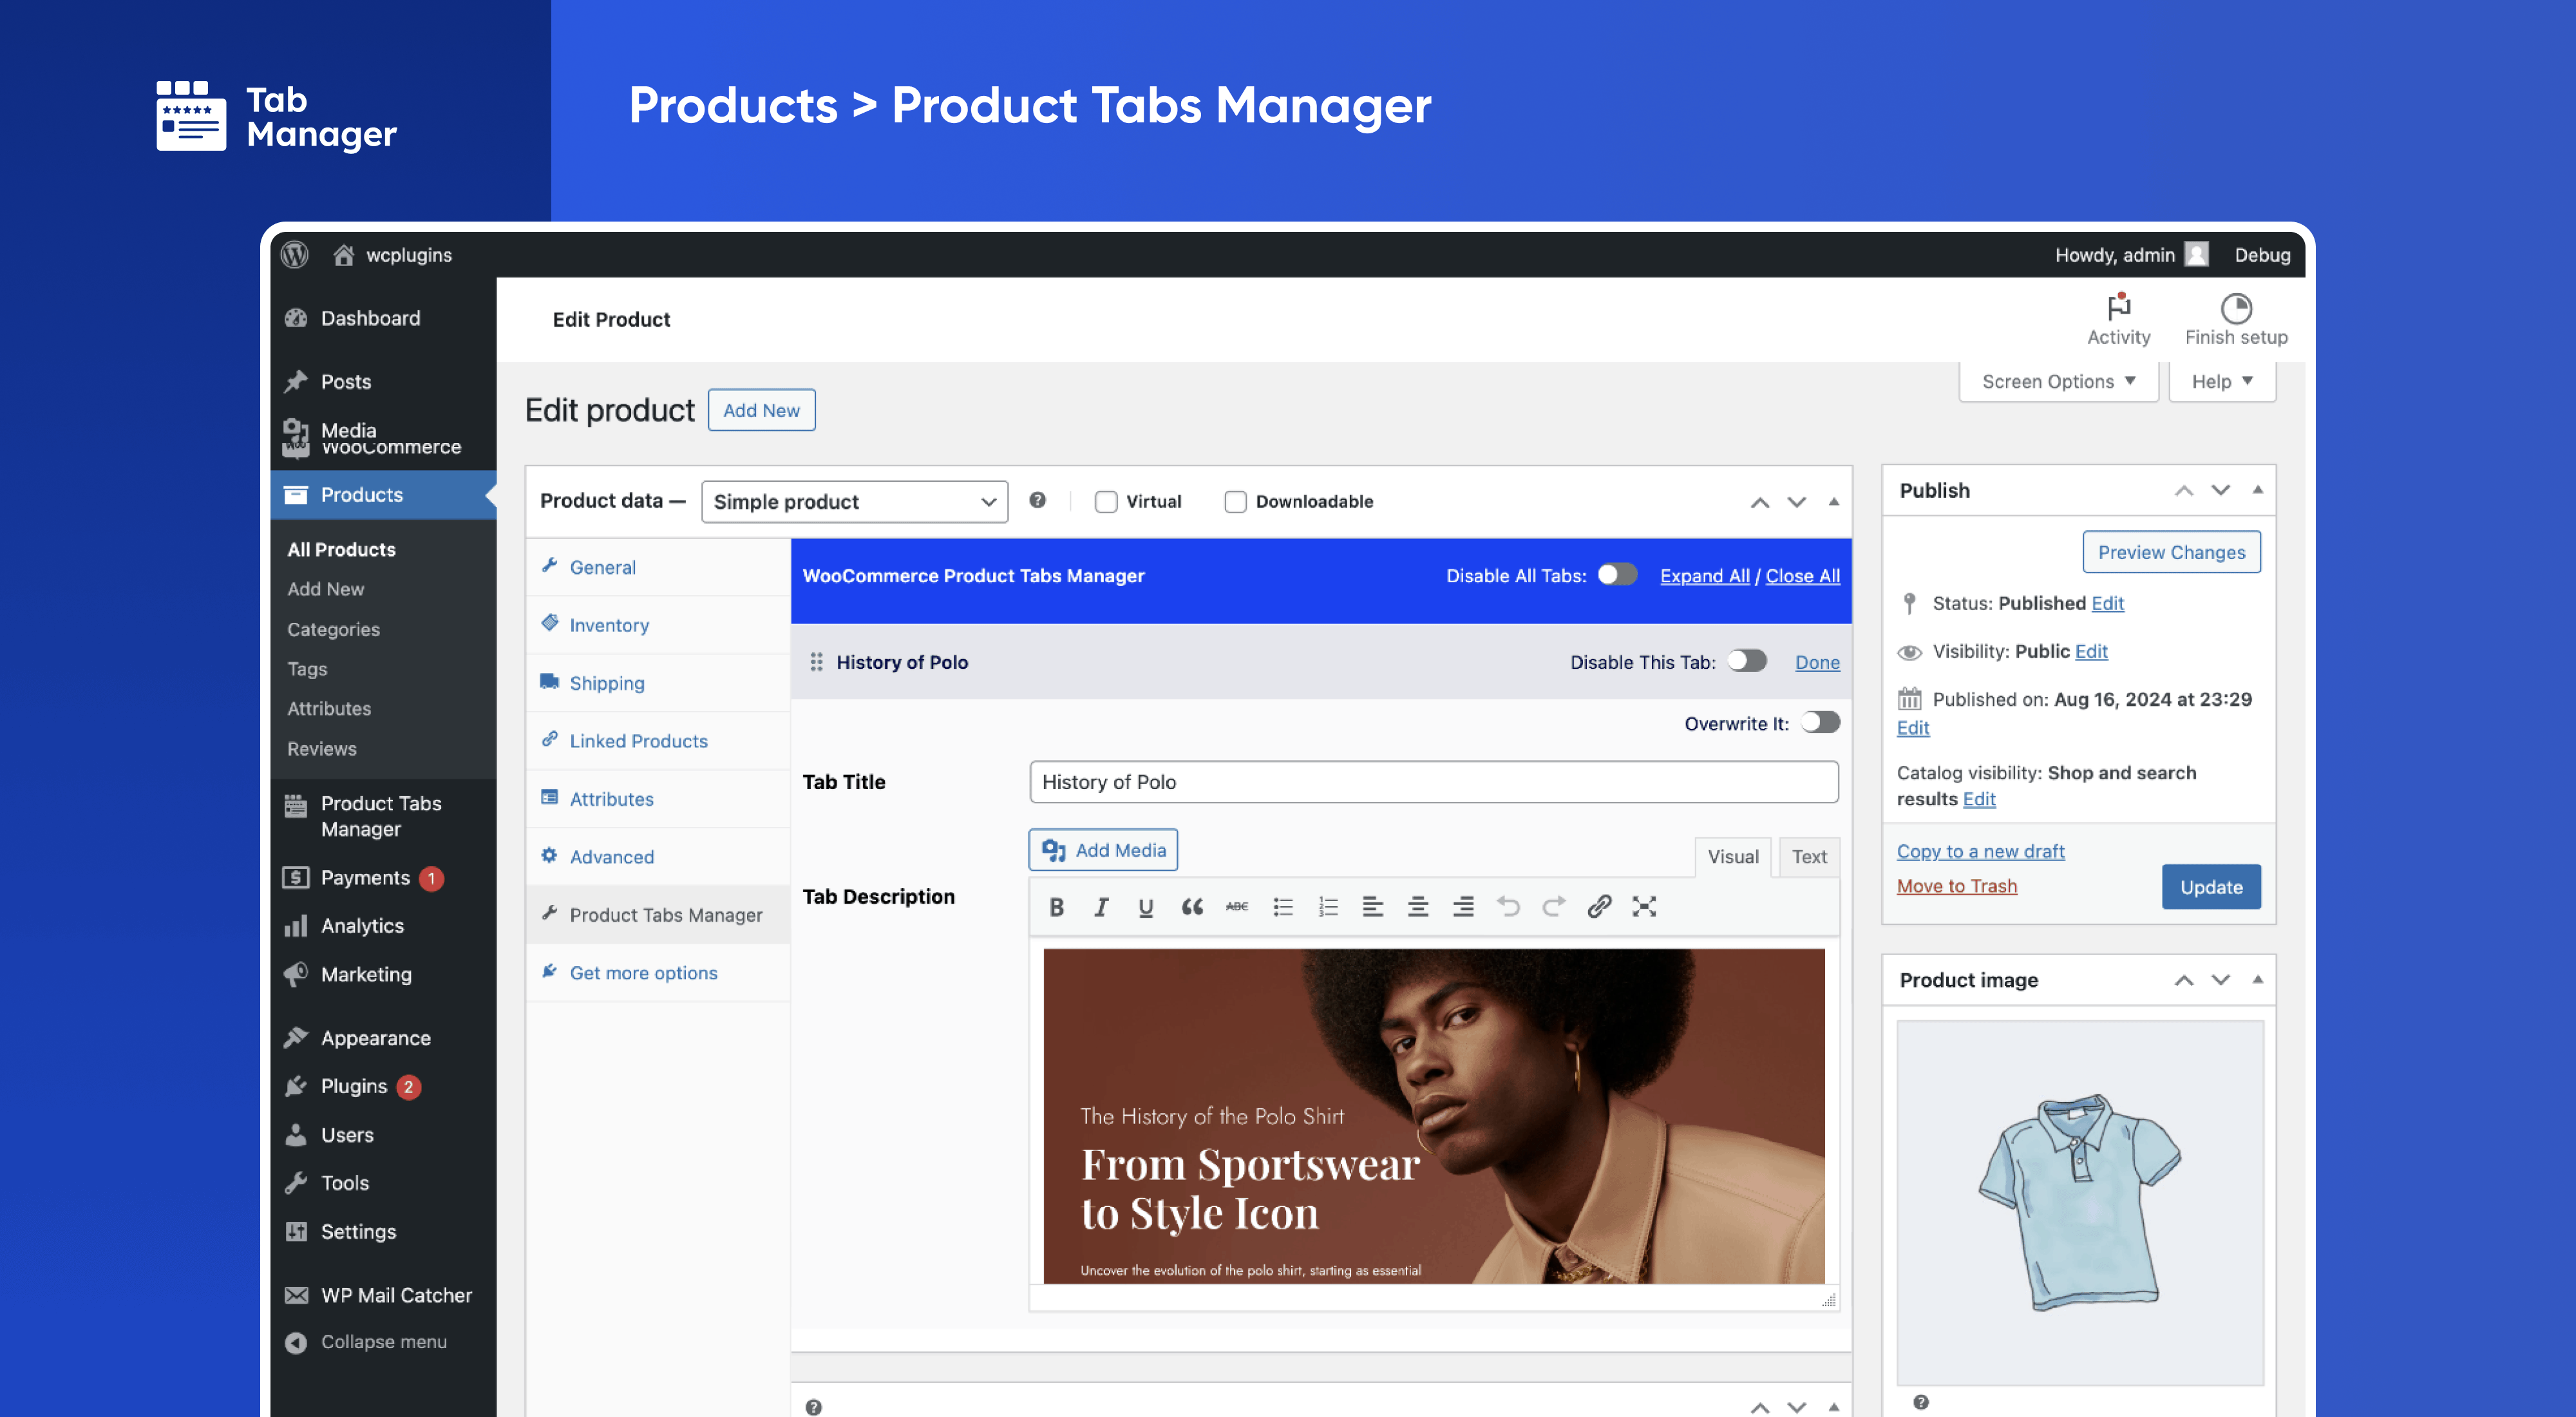The width and height of the screenshot is (2576, 1417).
Task: Click the undo icon in editor toolbar
Action: tap(1508, 907)
